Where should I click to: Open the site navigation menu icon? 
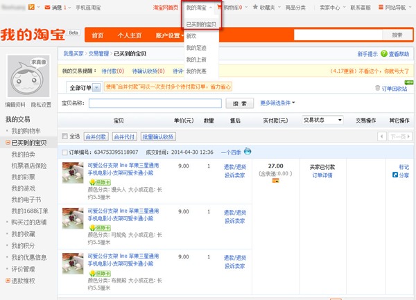381,7
